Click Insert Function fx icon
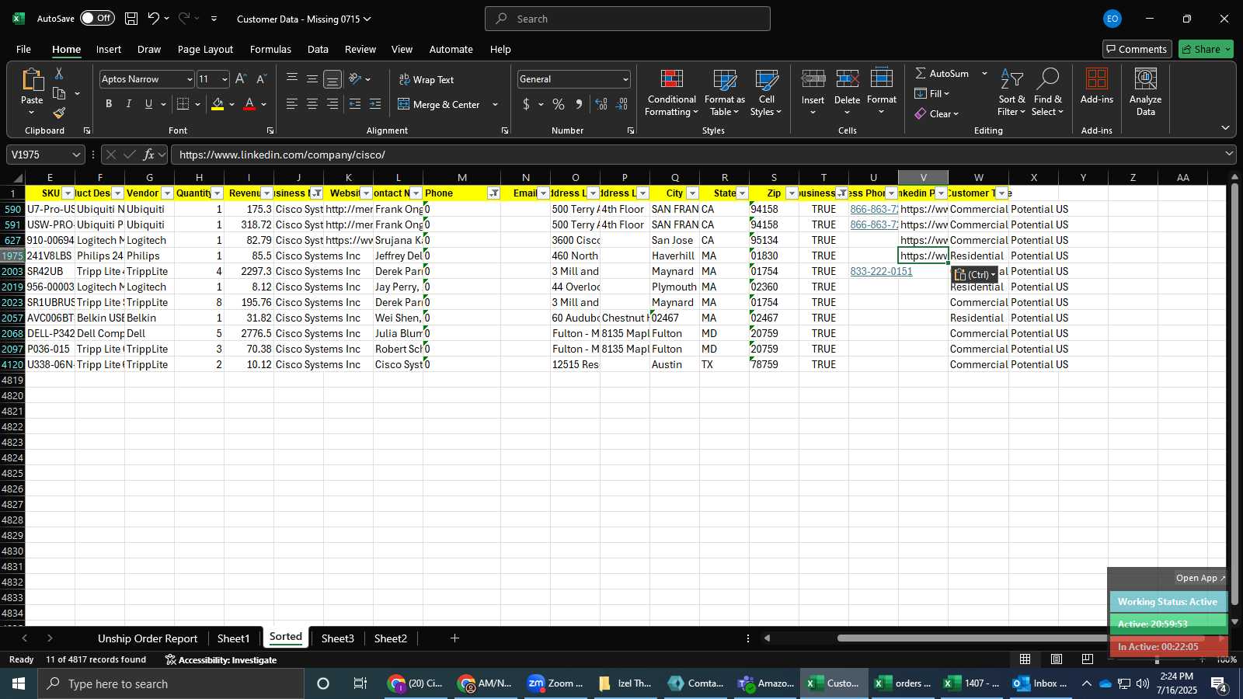 coord(148,155)
